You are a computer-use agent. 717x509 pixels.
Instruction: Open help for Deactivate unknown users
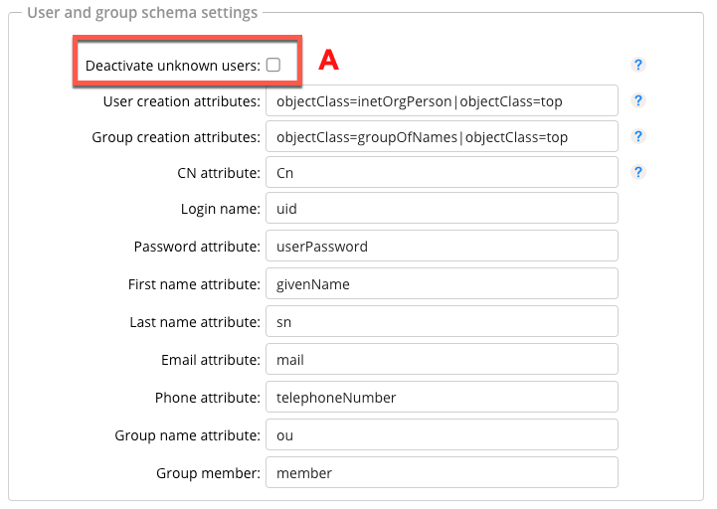click(638, 65)
